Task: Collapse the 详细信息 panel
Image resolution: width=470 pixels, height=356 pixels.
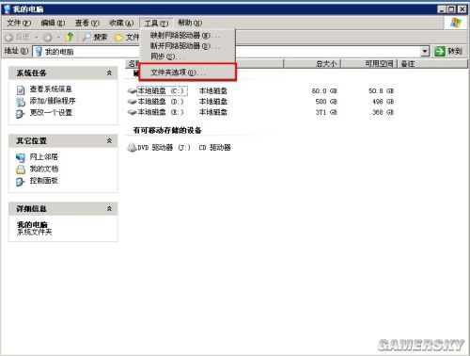Action: (109, 208)
